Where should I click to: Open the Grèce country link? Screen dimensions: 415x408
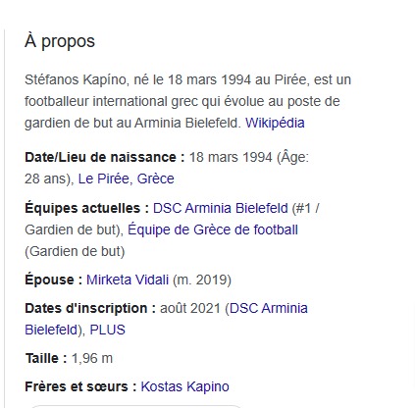click(x=155, y=178)
